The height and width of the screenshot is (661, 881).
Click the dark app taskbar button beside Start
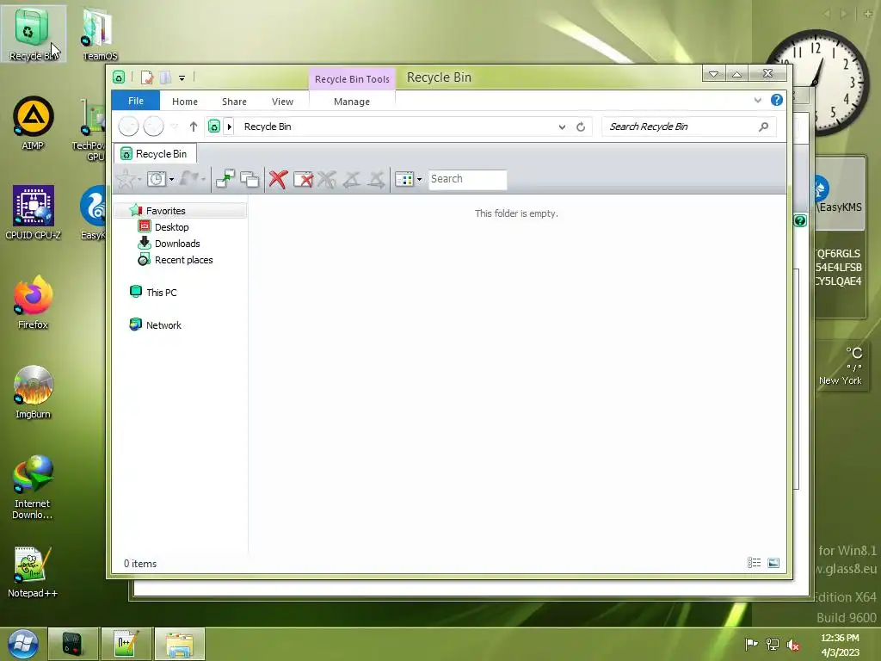72,644
